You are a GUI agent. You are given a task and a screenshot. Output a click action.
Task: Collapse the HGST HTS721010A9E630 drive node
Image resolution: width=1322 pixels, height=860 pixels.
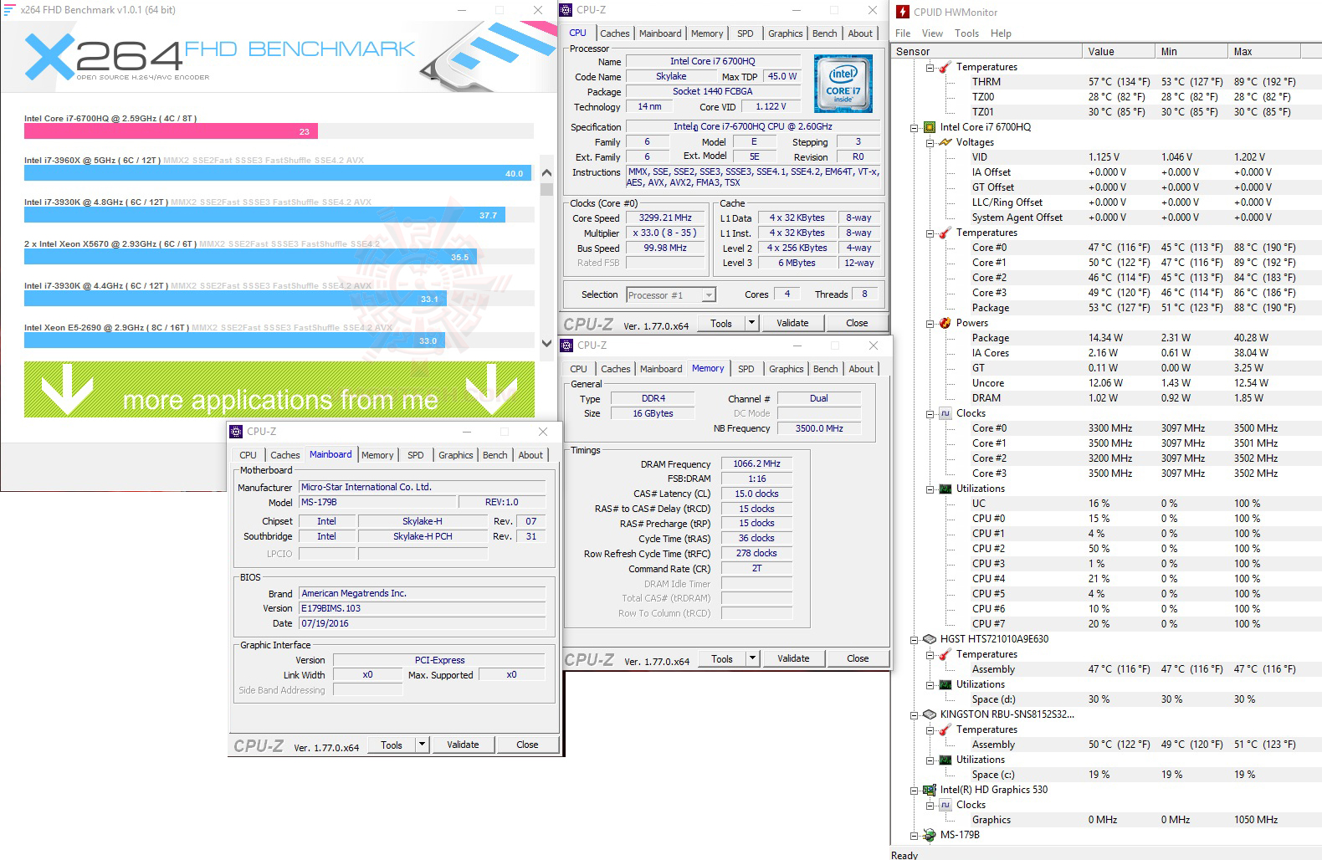(914, 640)
